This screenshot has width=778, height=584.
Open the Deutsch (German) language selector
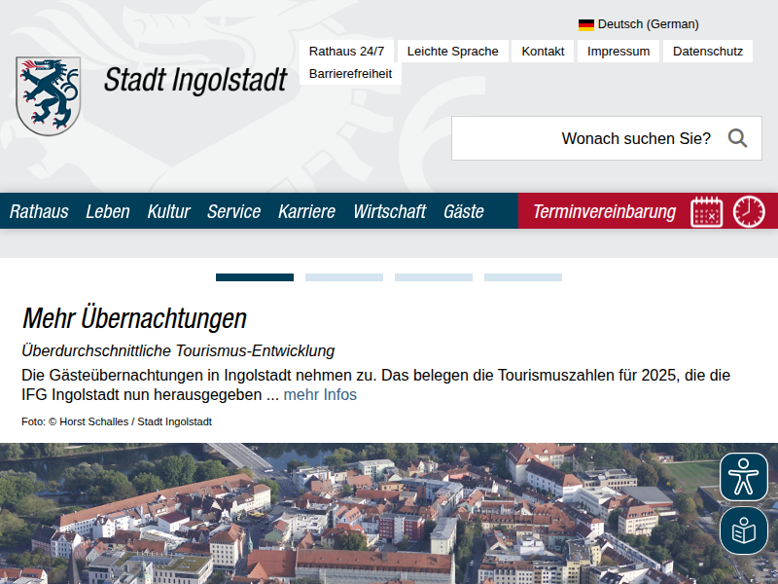pyautogui.click(x=648, y=24)
